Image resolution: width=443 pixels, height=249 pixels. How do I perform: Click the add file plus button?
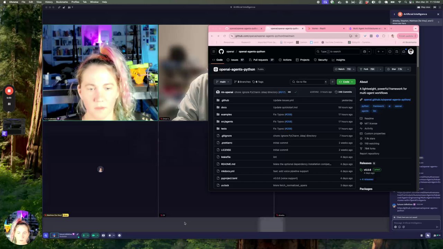pyautogui.click(x=333, y=82)
